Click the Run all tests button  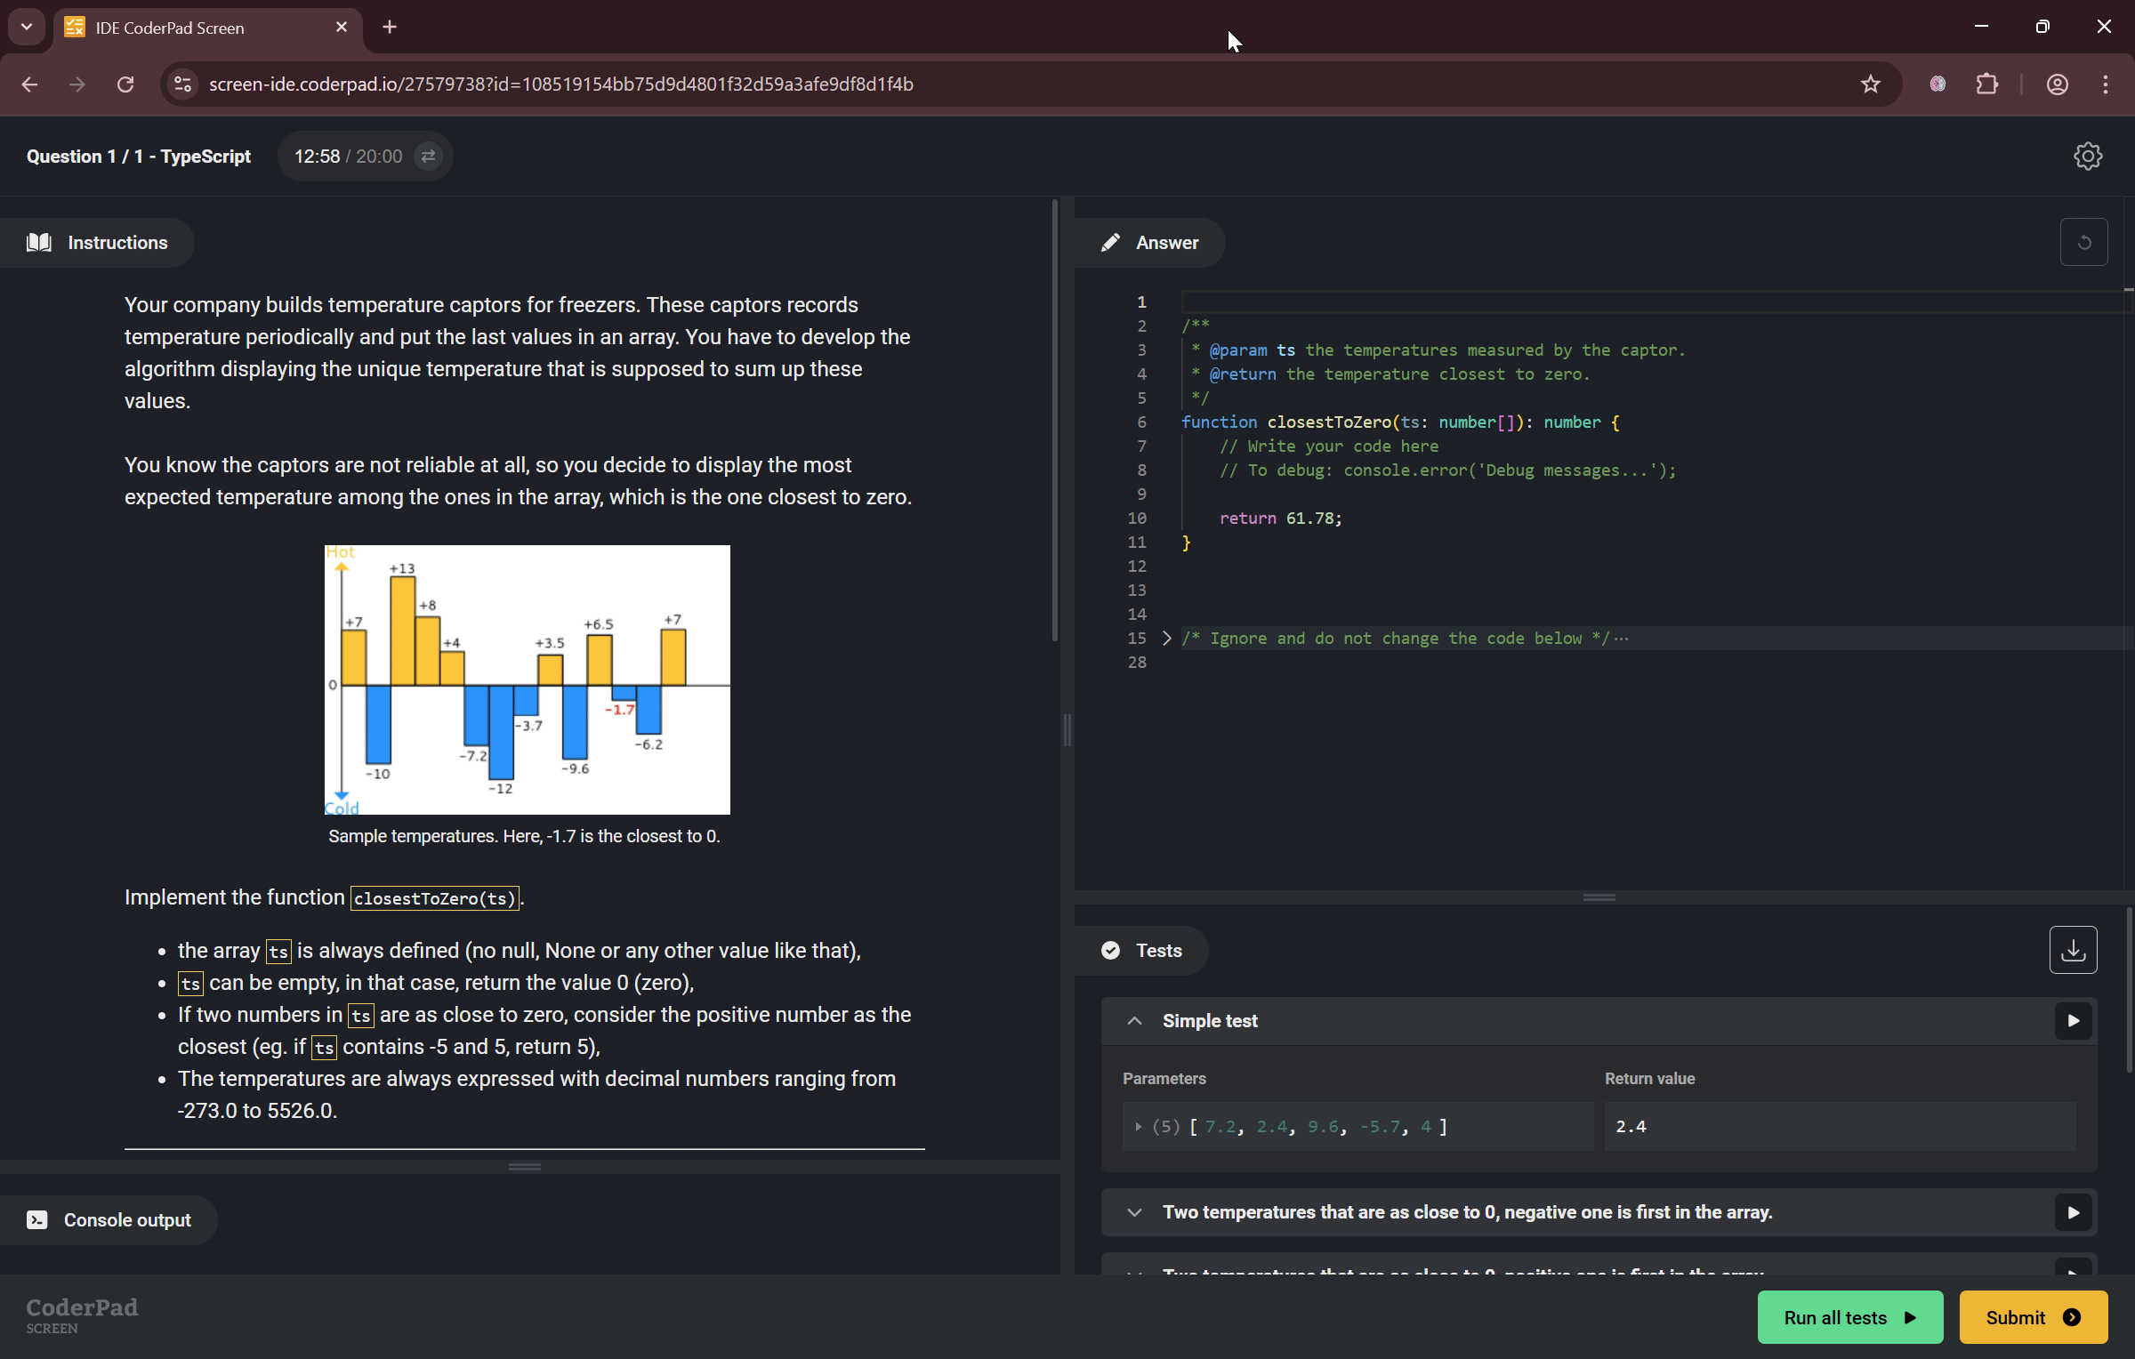(x=1849, y=1317)
